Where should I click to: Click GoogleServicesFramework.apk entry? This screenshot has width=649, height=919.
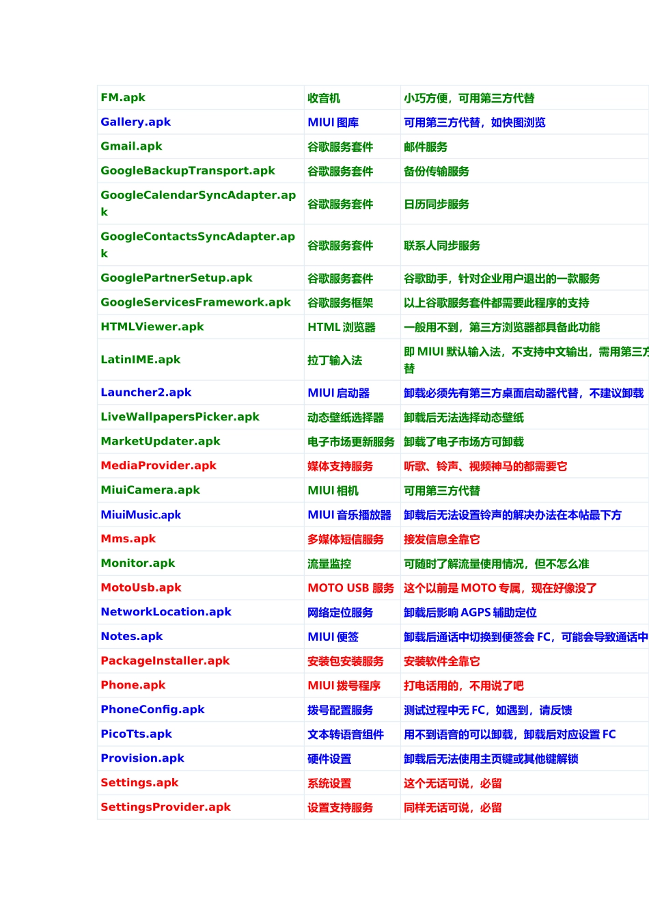(195, 303)
